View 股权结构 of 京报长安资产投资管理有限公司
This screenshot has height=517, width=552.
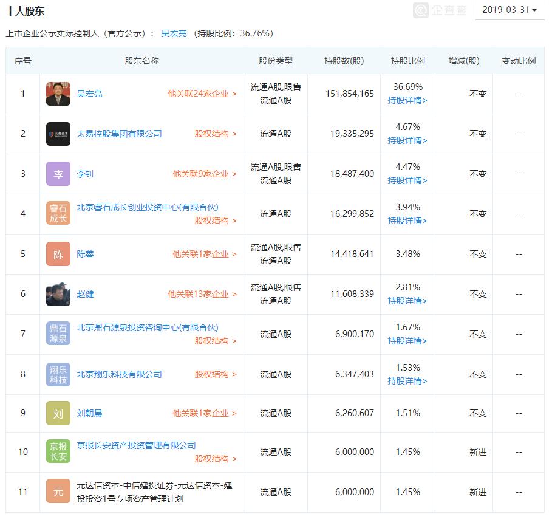click(214, 459)
